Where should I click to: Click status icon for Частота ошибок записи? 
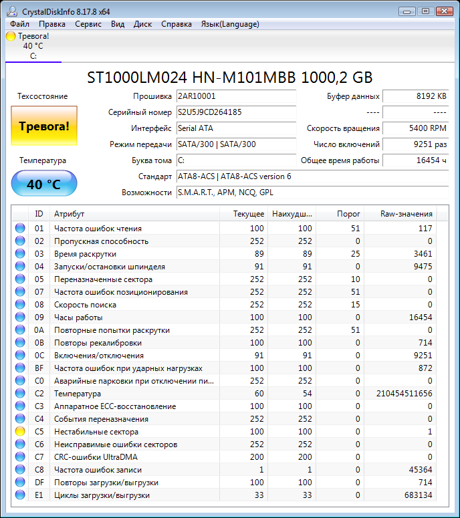coord(20,469)
